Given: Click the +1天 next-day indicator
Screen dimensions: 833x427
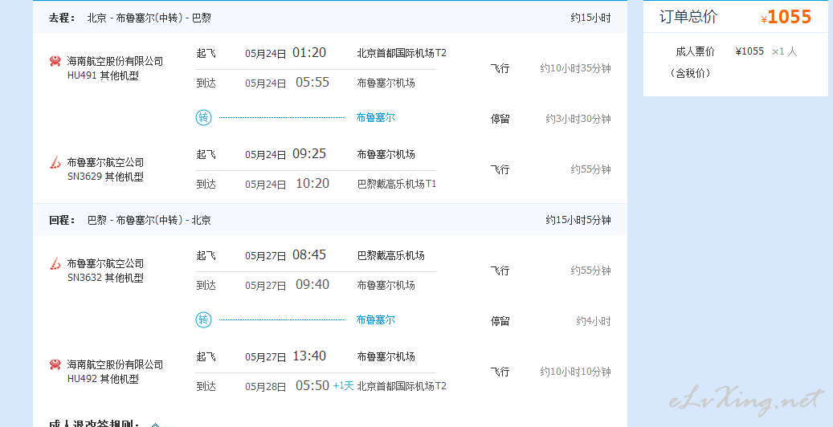Looking at the screenshot, I should [x=343, y=386].
